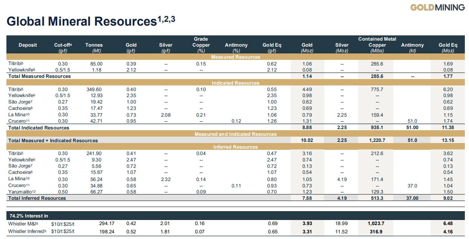Viewport: 469px width, 239px height.
Task: Select the Total Indicated Resources row label
Action: point(39,128)
